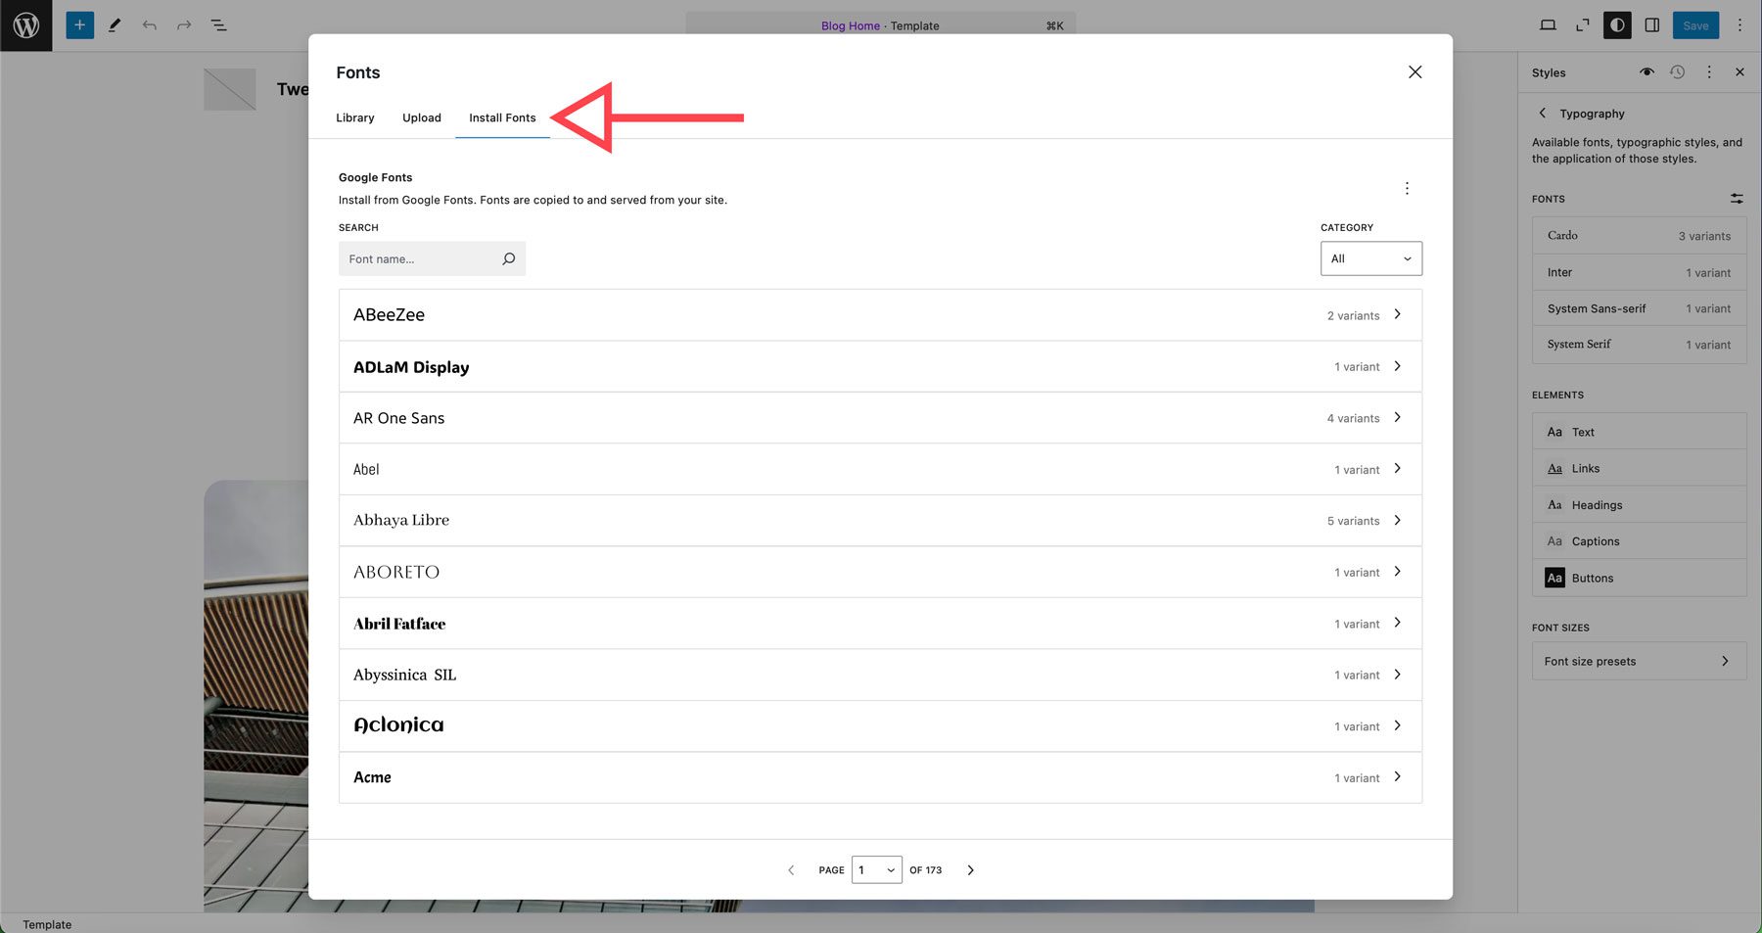Open the Document Overview list view

(218, 24)
